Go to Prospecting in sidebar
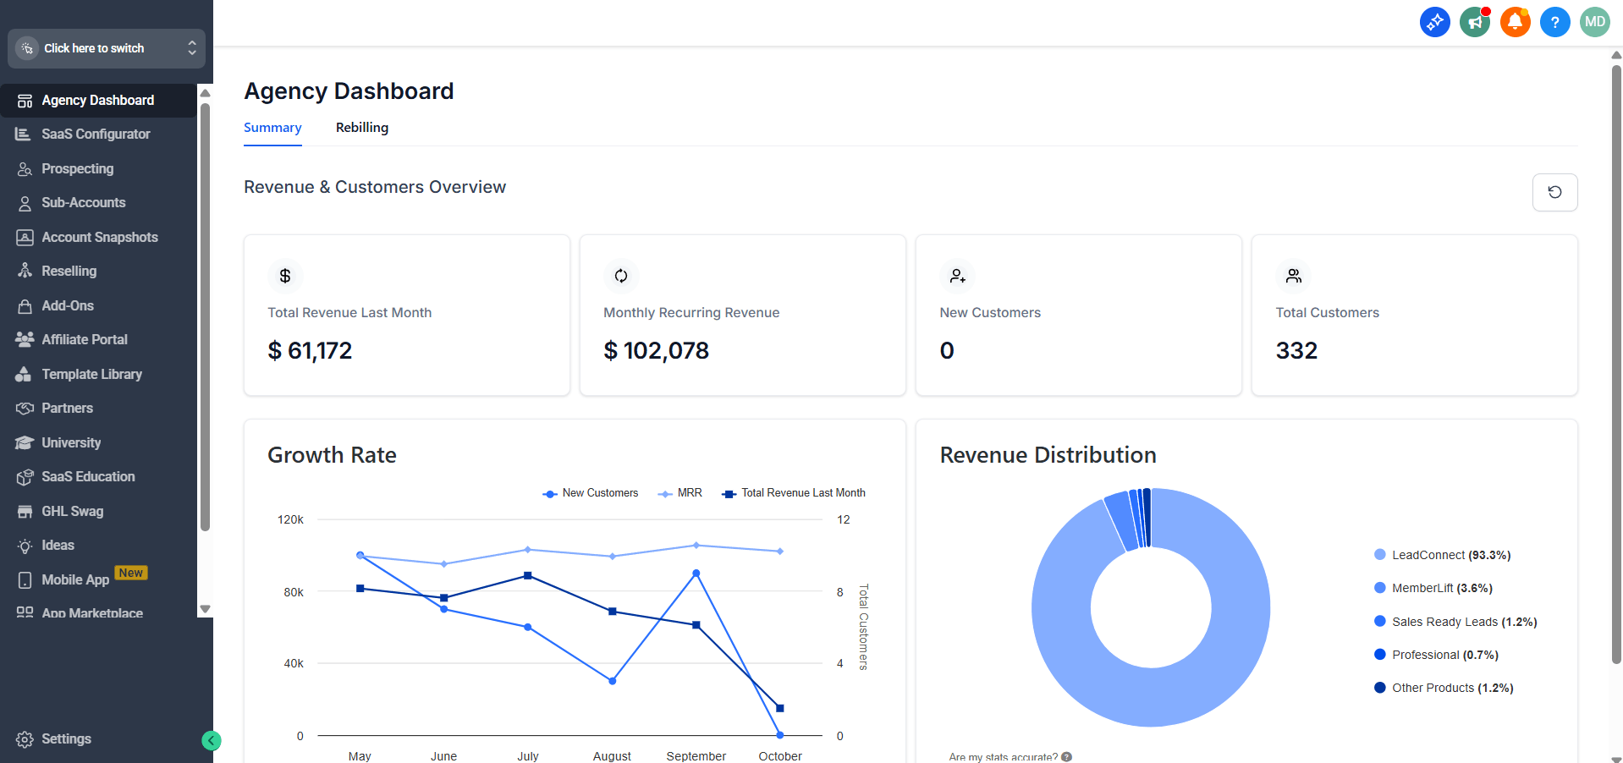Screen dimensions: 1623x763 pyautogui.click(x=78, y=168)
